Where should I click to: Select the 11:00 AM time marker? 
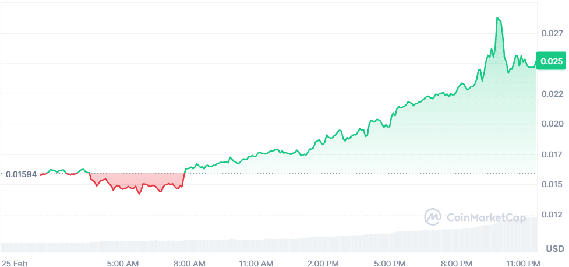click(x=256, y=263)
